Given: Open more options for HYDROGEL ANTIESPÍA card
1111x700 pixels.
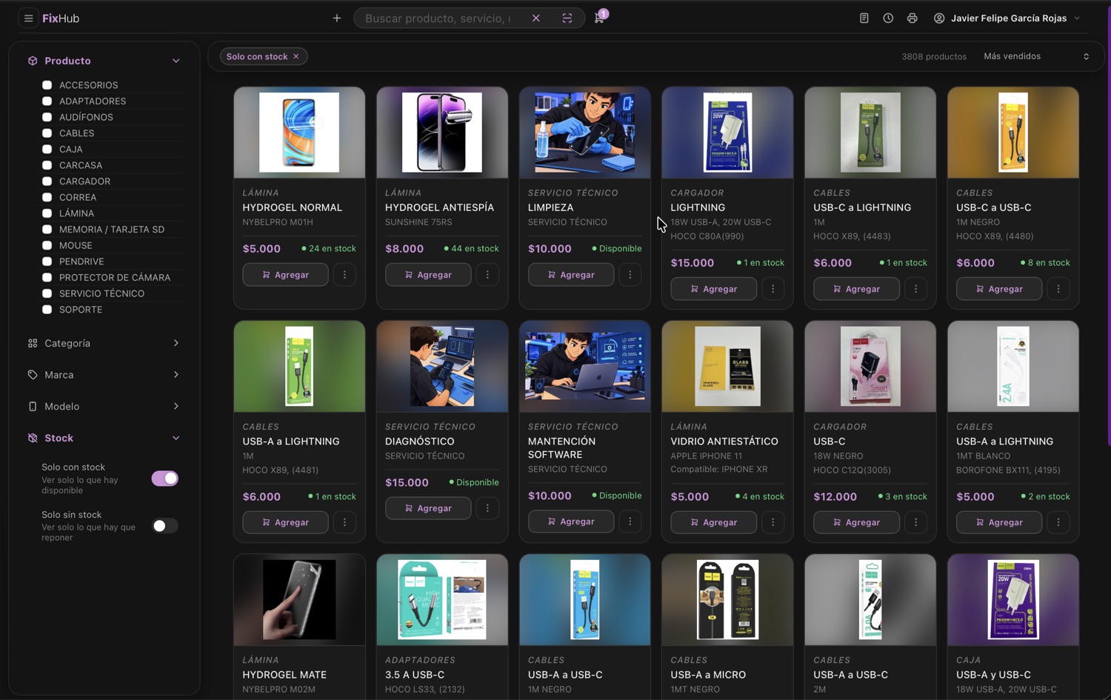Looking at the screenshot, I should click(x=487, y=275).
